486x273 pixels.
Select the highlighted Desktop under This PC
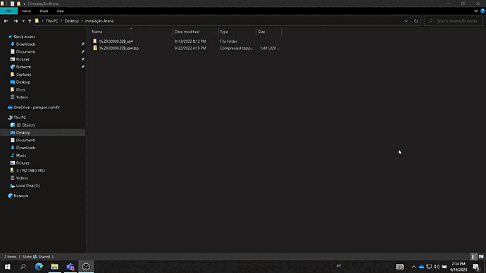[x=23, y=132]
